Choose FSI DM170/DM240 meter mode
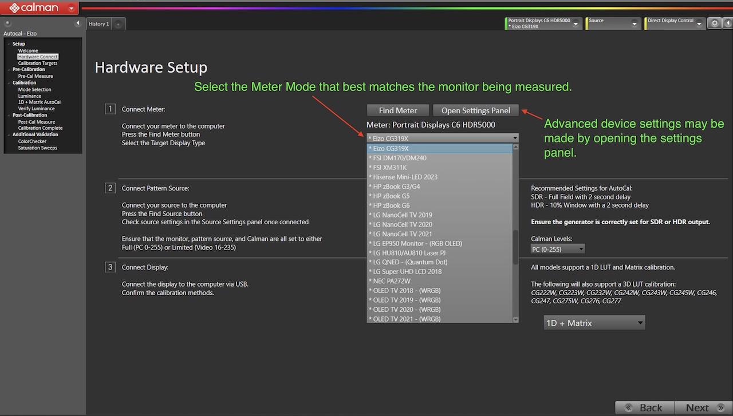Screen dimensions: 733x416 pyautogui.click(x=440, y=158)
